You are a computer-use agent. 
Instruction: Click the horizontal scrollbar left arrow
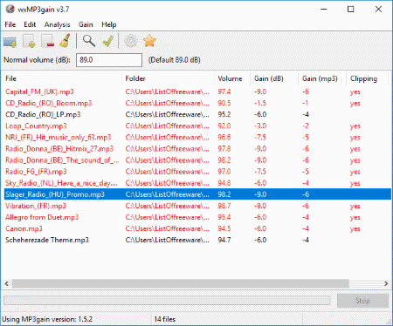7,283
